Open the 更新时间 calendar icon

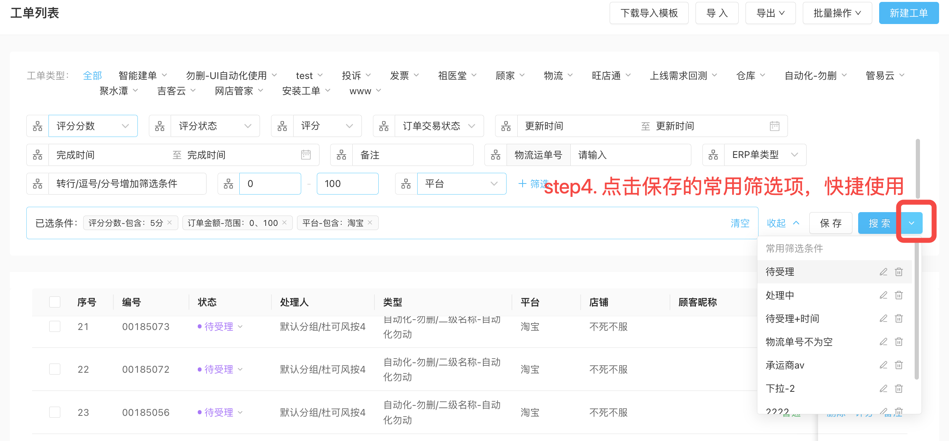pyautogui.click(x=775, y=126)
